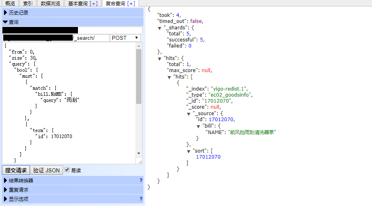Expand the 历史记录 section
This screenshot has width=372, height=215.
click(x=73, y=13)
